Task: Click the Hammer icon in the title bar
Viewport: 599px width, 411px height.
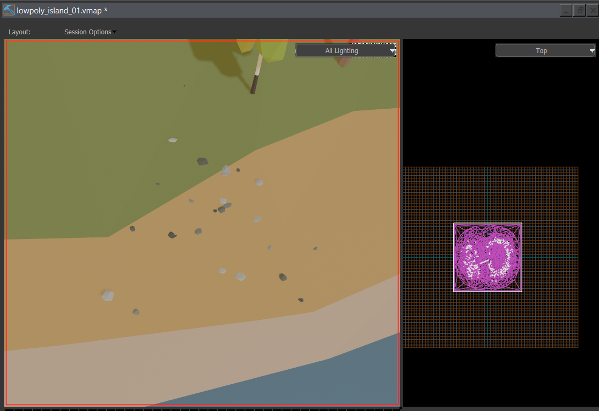Action: click(9, 10)
